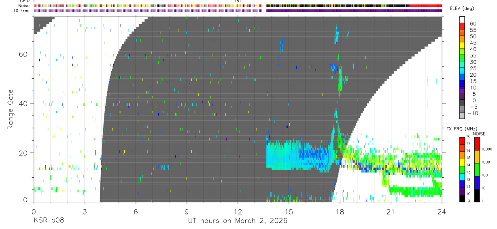The image size is (497, 229).
Task: Click the '55' label on the ELEV legend
Action: tap(472, 30)
